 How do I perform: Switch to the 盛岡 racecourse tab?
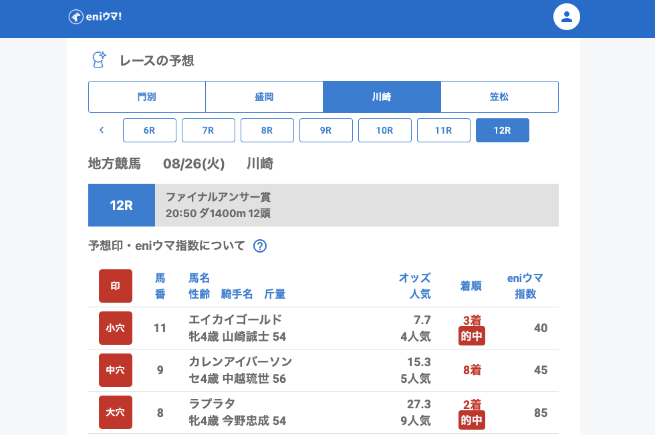(x=264, y=97)
